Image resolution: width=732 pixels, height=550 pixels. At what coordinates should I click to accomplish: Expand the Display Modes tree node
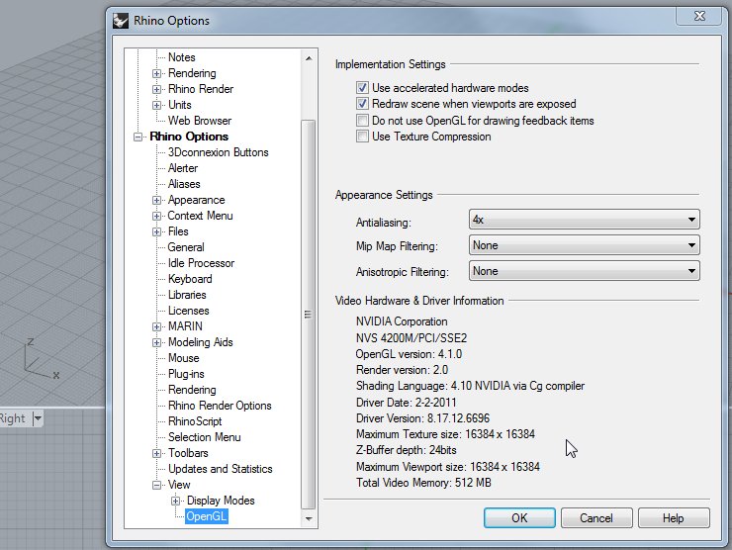coord(175,501)
